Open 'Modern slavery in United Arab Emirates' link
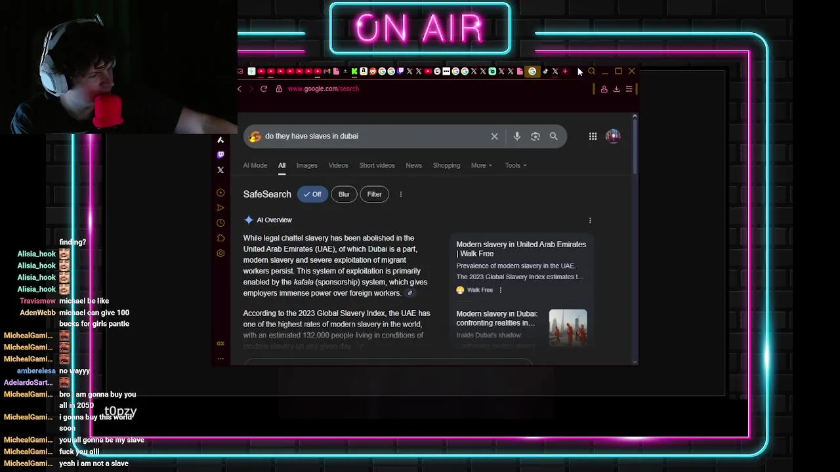The width and height of the screenshot is (840, 472). pos(521,249)
